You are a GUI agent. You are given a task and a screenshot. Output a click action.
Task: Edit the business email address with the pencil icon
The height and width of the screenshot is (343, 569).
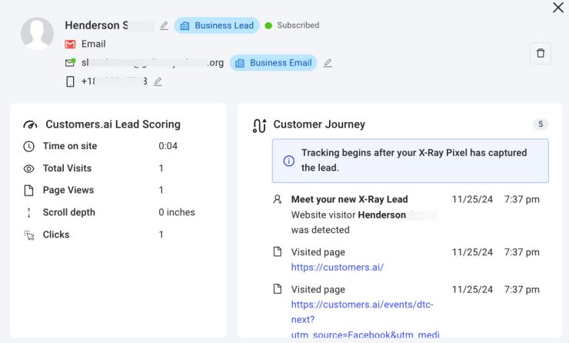coord(328,63)
